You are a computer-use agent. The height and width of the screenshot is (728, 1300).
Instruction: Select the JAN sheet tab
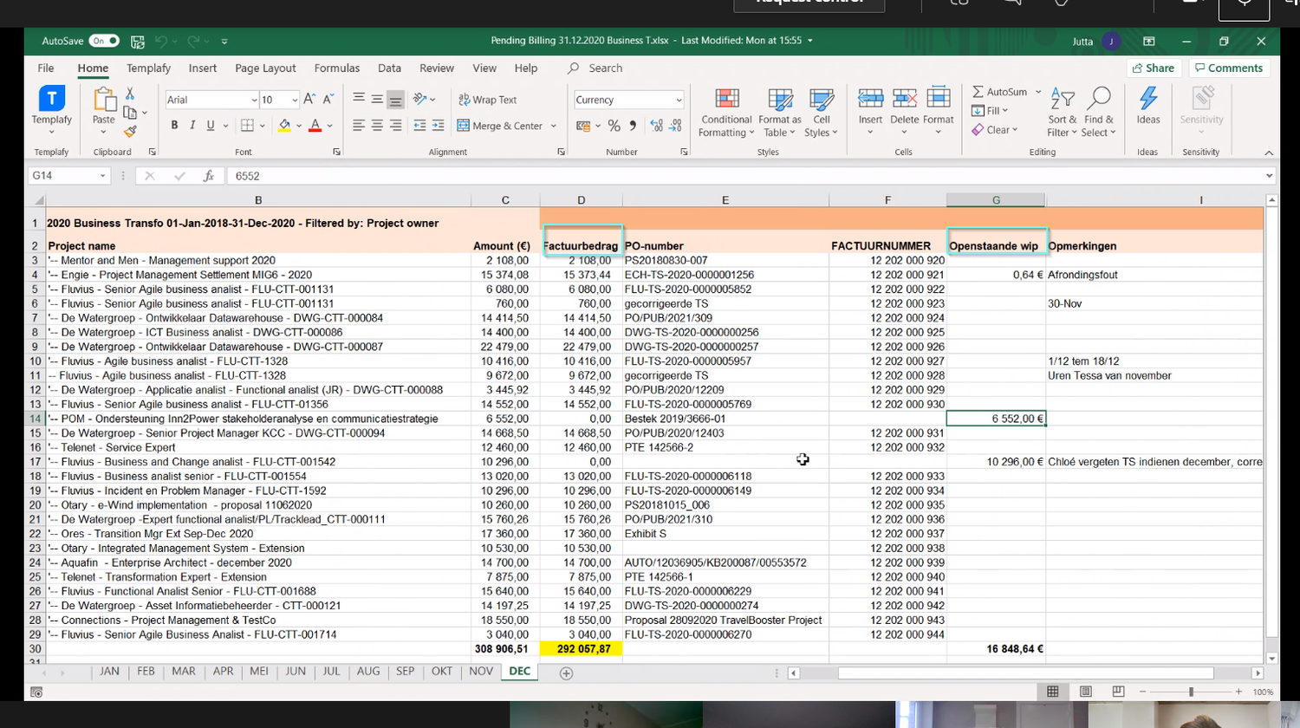110,672
